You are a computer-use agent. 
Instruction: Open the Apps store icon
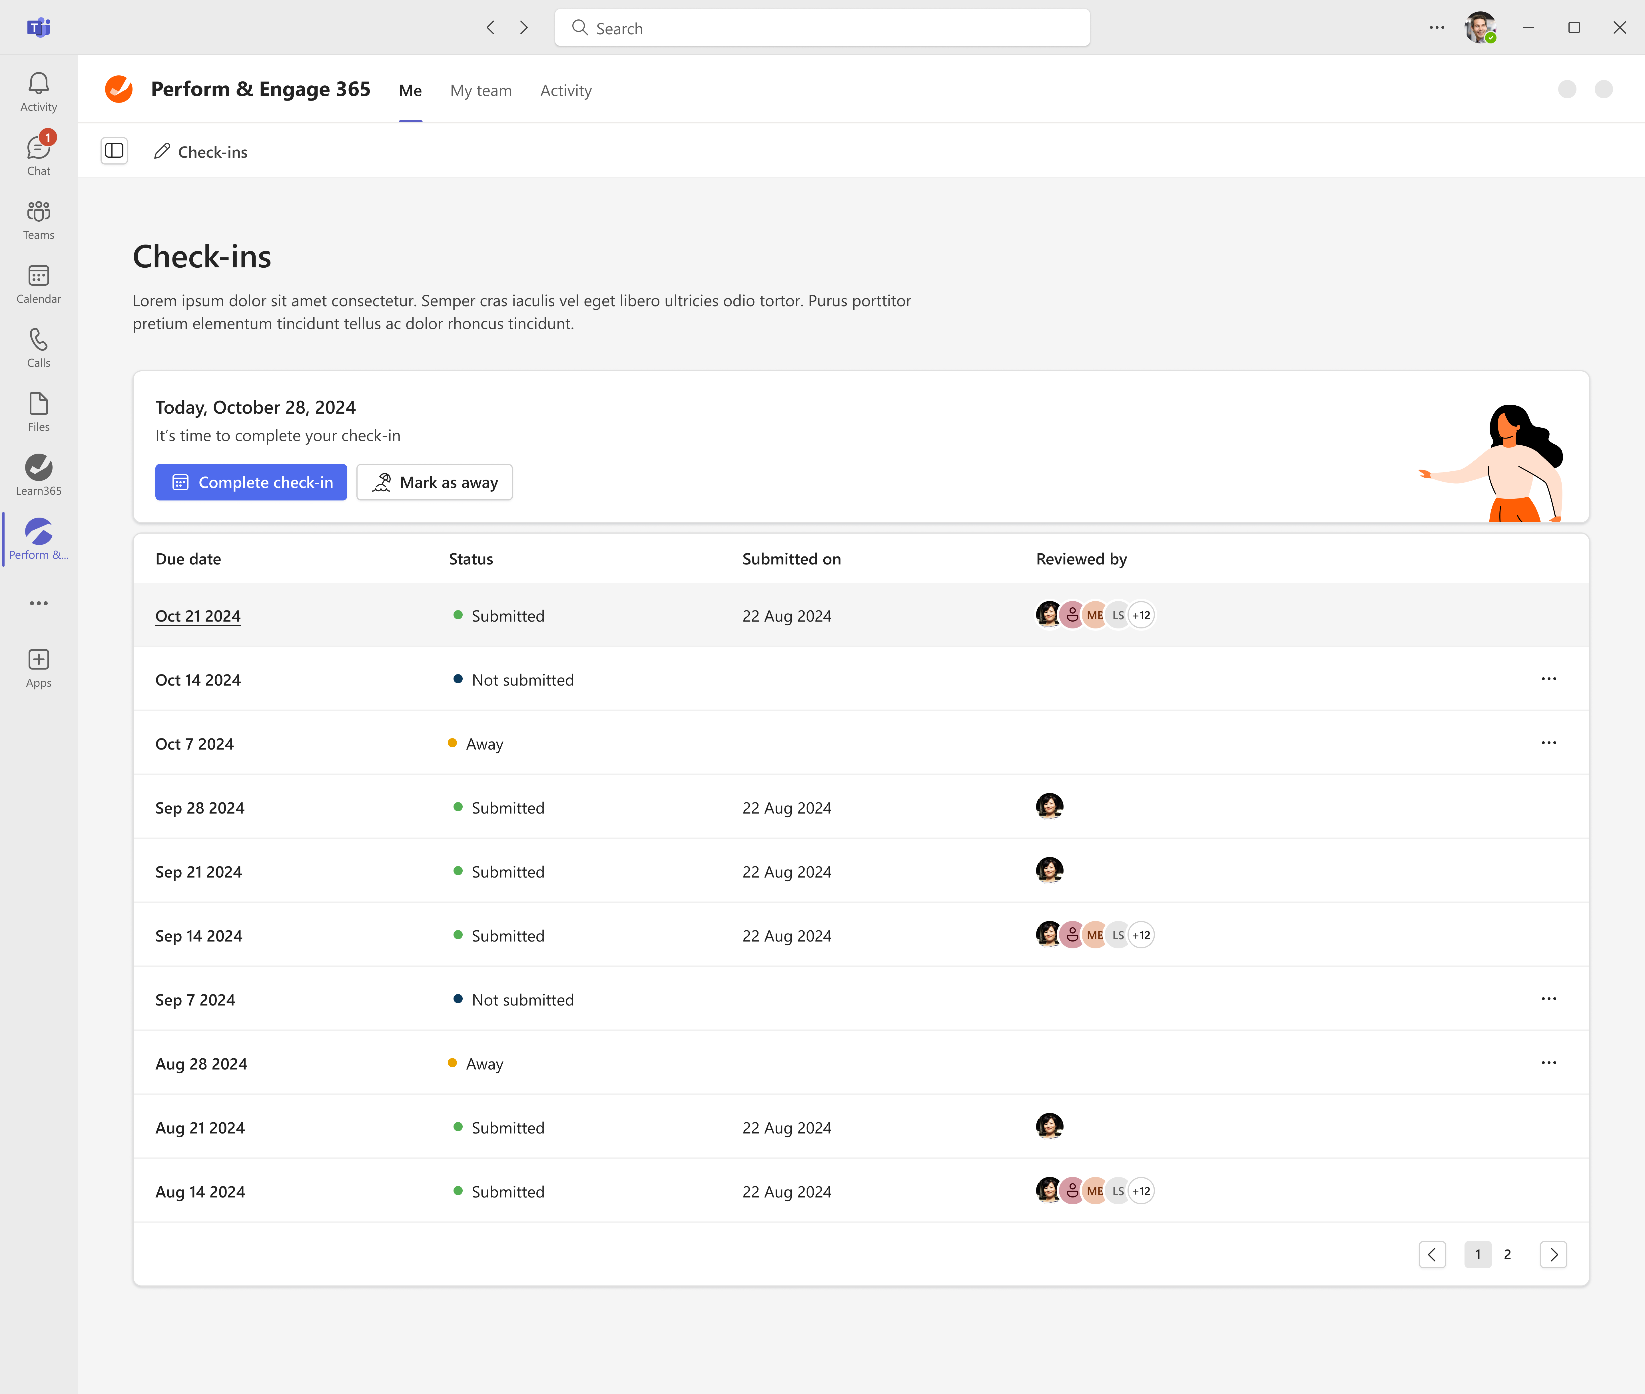point(38,668)
